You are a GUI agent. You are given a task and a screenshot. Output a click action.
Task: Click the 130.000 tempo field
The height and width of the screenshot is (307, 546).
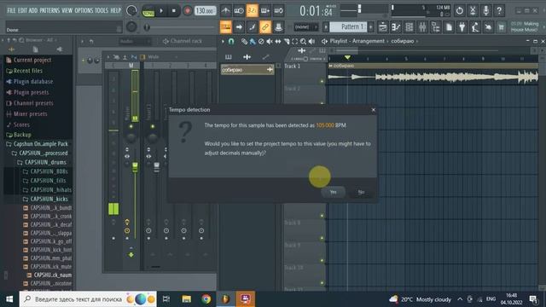[x=205, y=11]
